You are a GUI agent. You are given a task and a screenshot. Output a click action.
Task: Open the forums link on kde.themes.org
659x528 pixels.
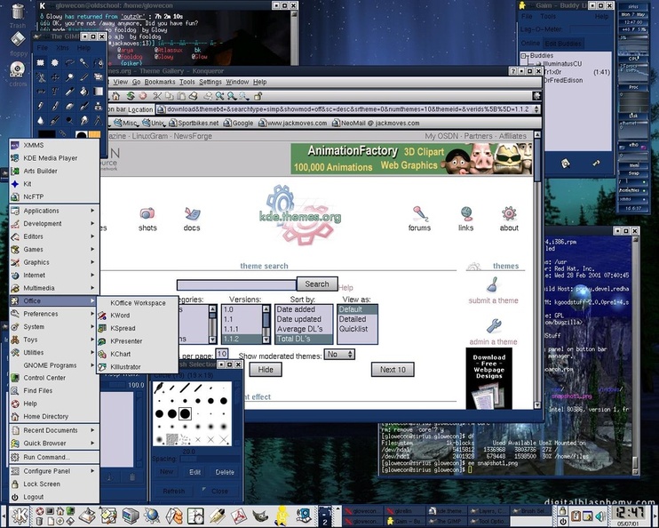point(419,219)
